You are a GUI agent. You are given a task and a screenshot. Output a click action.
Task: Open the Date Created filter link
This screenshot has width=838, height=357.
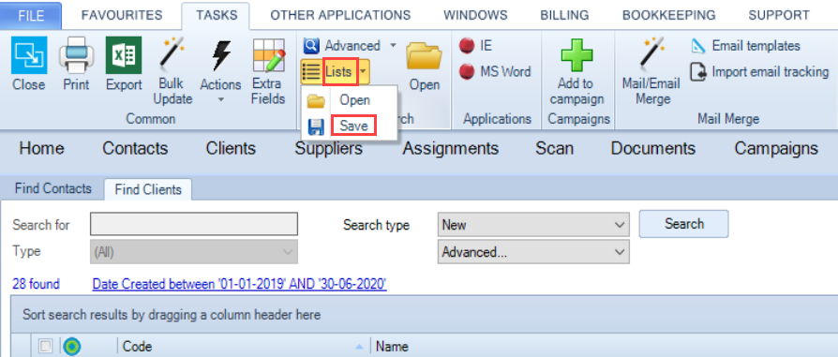pyautogui.click(x=239, y=284)
